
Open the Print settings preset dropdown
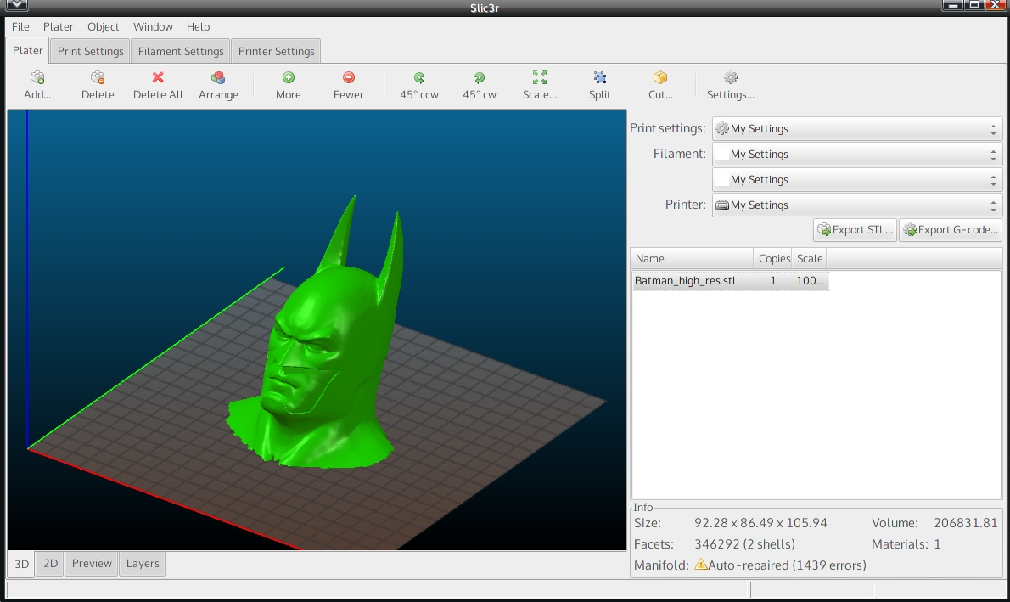pyautogui.click(x=856, y=129)
